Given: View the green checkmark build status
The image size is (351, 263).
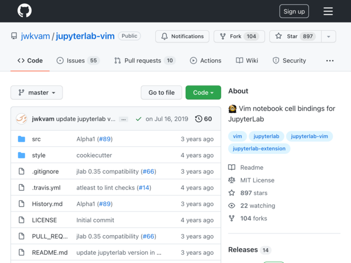Looking at the screenshot, I should pyautogui.click(x=139, y=119).
